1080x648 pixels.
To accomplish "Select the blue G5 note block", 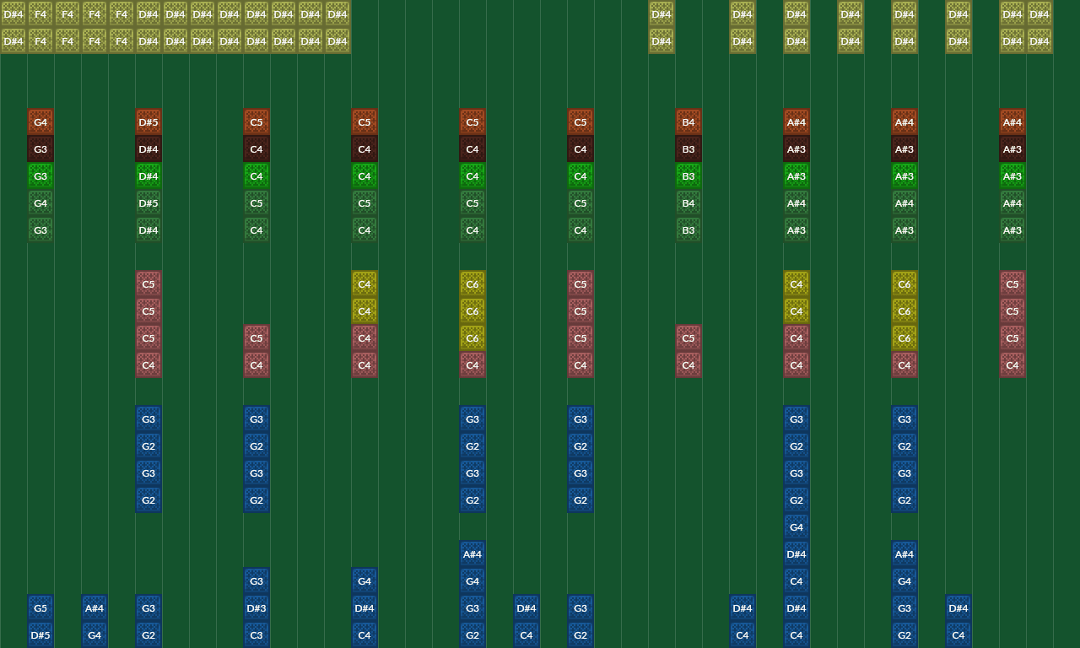I will pyautogui.click(x=40, y=608).
